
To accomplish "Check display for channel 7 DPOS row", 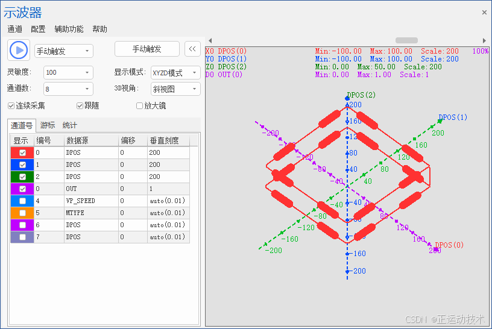I will (22, 237).
